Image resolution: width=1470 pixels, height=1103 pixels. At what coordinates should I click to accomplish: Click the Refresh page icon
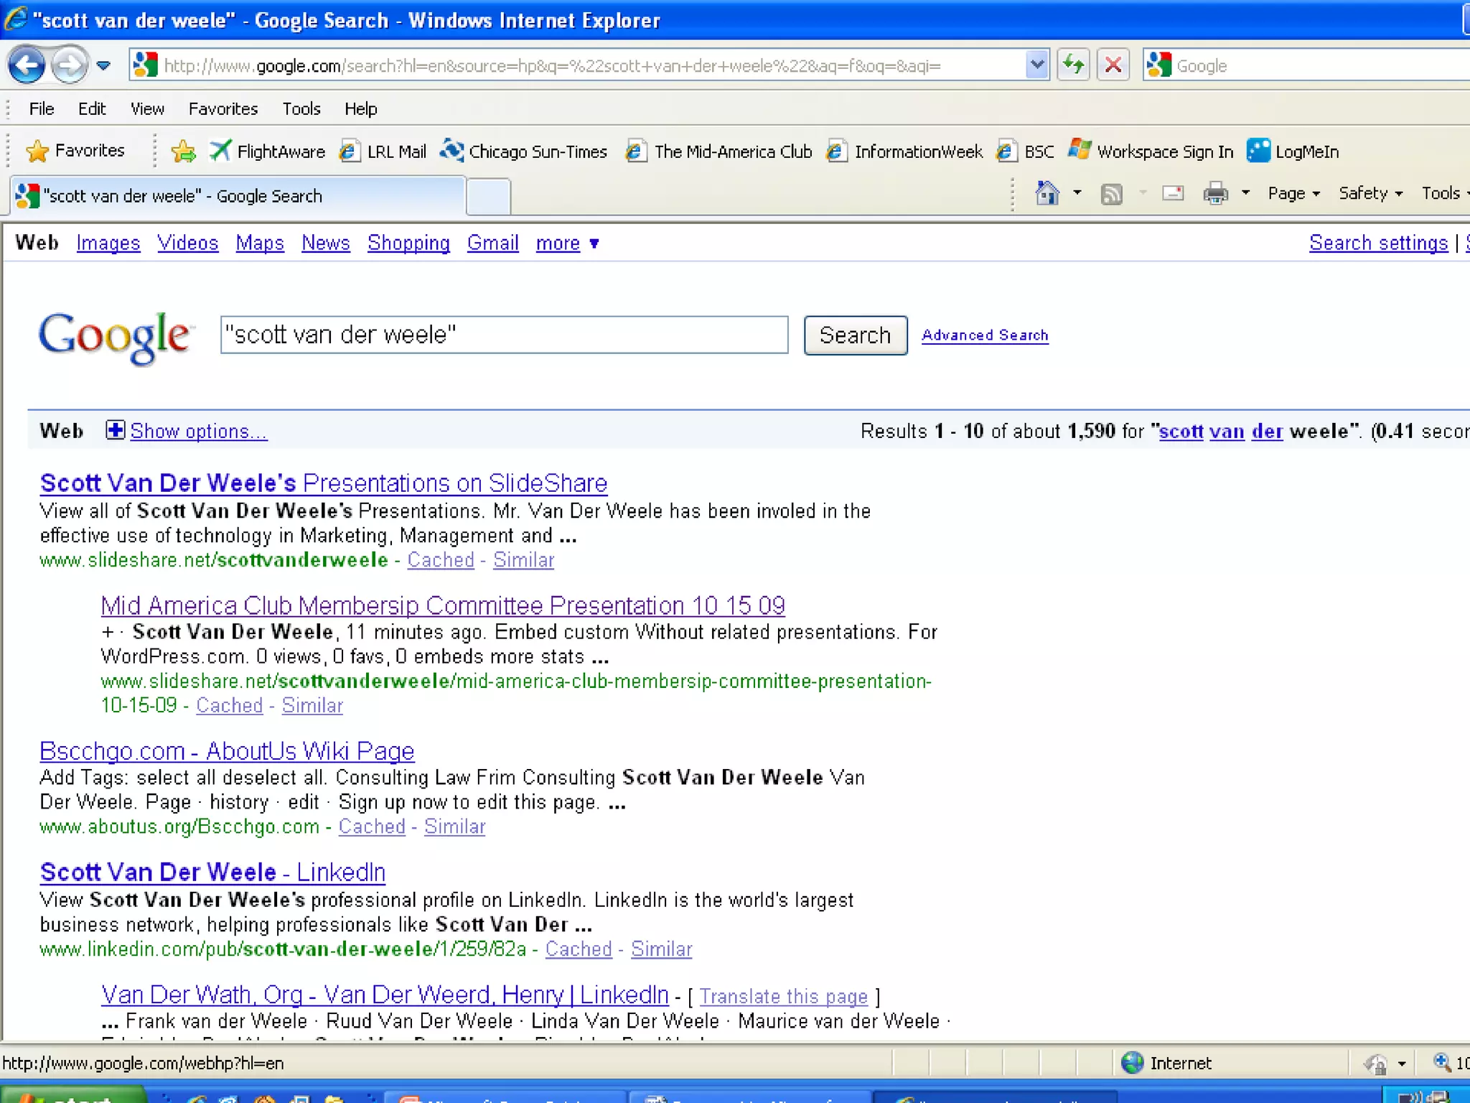pyautogui.click(x=1073, y=65)
